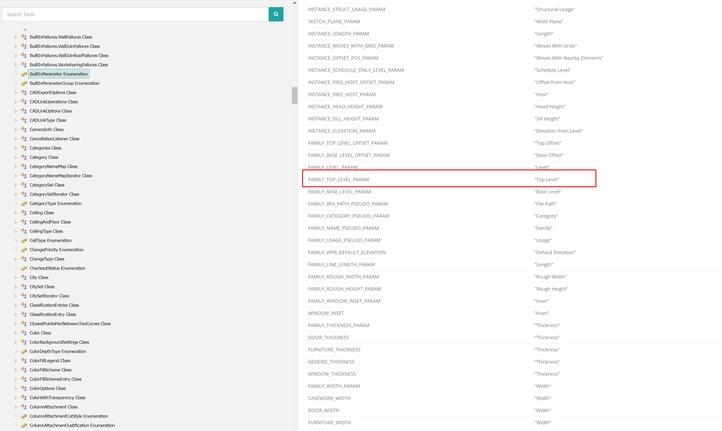The height and width of the screenshot is (431, 722).
Task: Expand BuiltInFailures.WallFailures Class node
Action: [x=16, y=37]
